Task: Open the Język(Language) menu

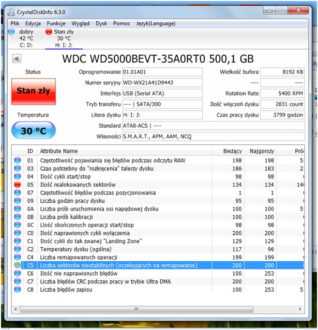Action: [x=156, y=23]
